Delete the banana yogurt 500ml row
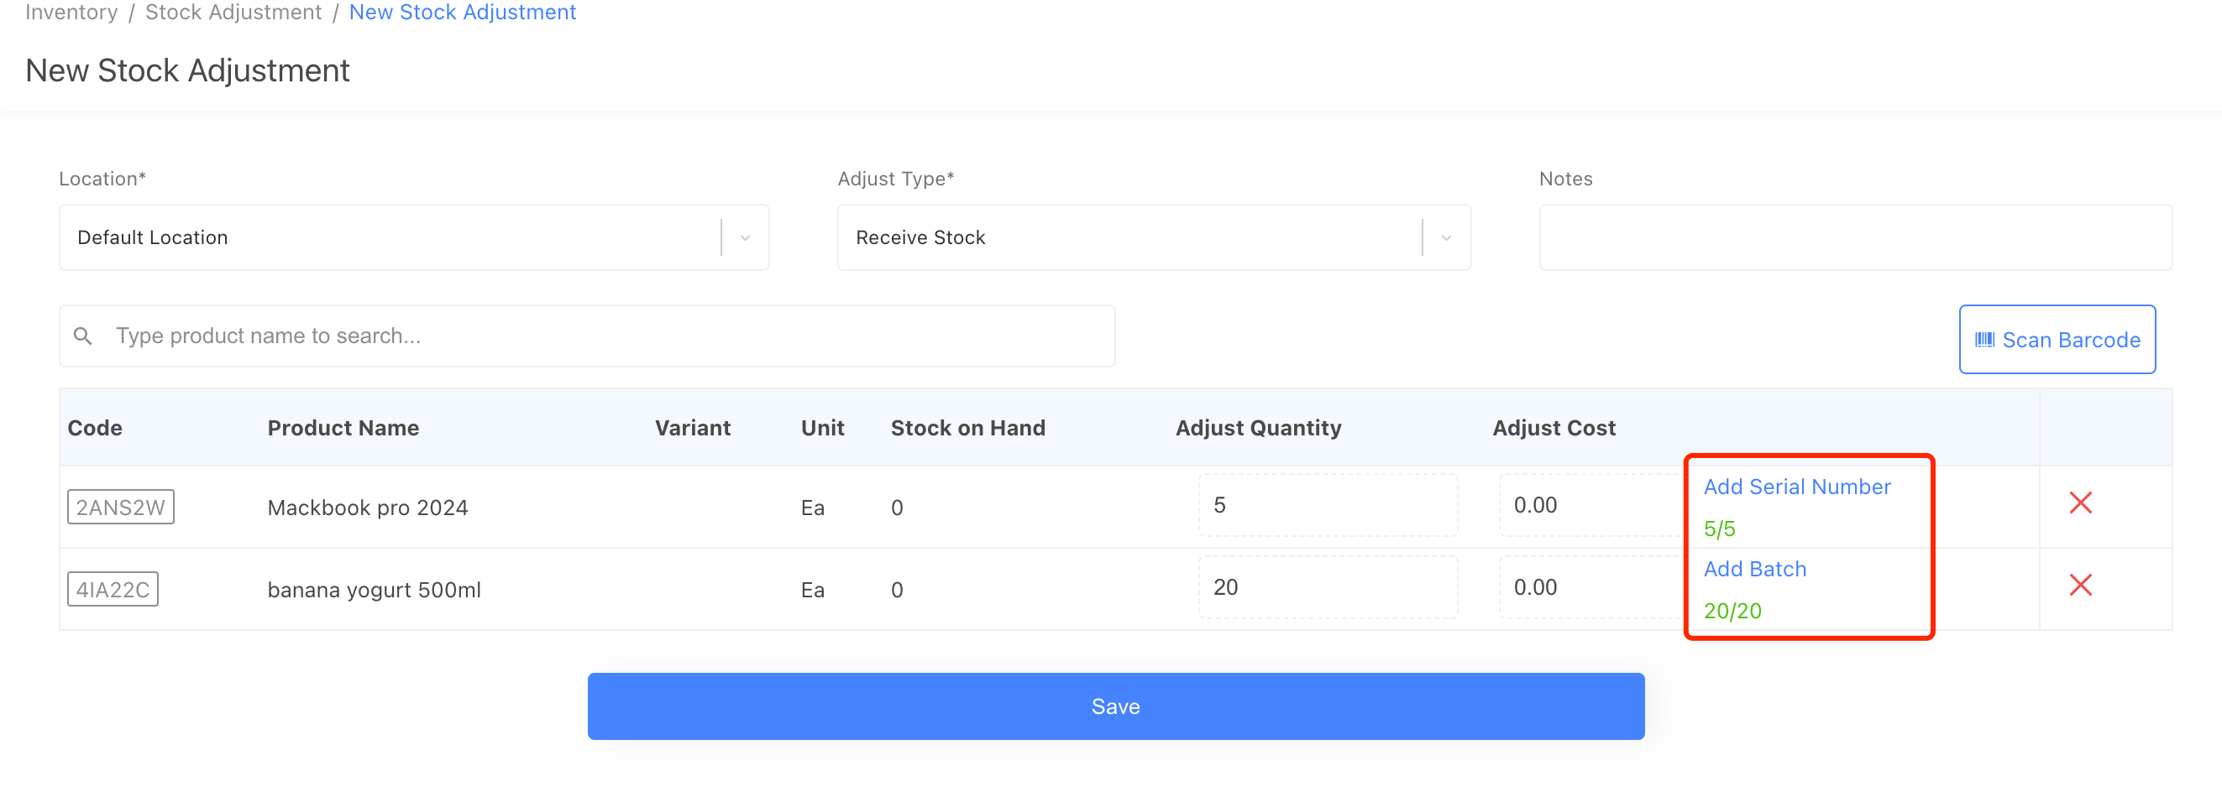The width and height of the screenshot is (2222, 797). (x=2080, y=586)
